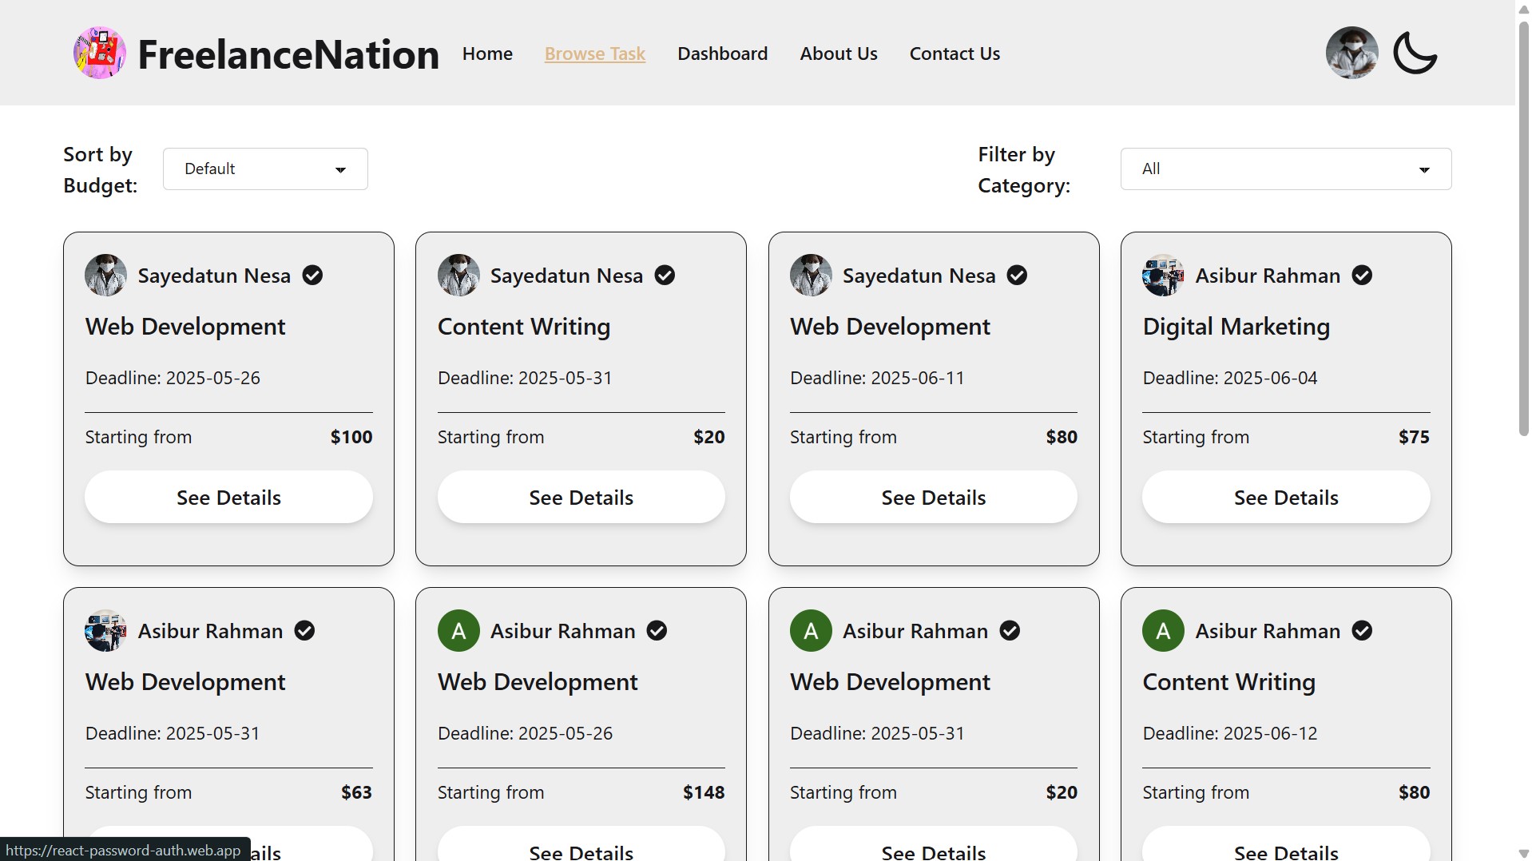Click 'Deadline: 2025-06-11' text

pyautogui.click(x=877, y=378)
